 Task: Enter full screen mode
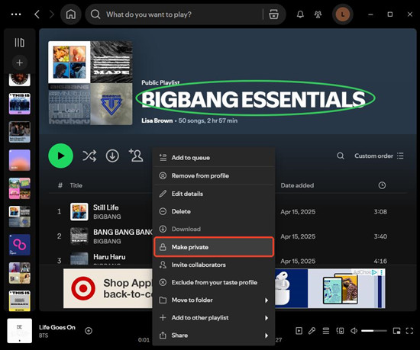(409, 331)
